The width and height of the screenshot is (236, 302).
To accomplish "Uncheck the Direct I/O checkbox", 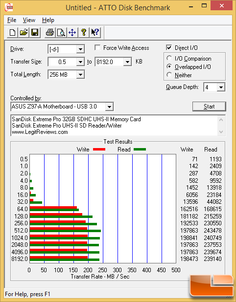I will pyautogui.click(x=169, y=47).
